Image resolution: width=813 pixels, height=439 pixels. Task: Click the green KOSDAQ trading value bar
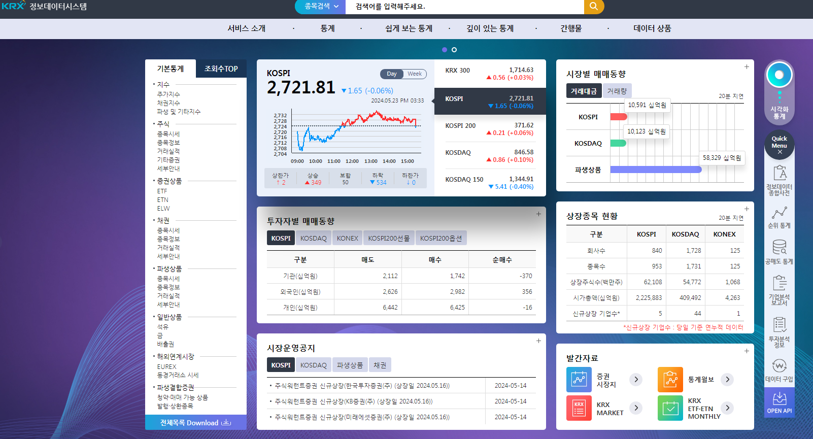coord(618,143)
